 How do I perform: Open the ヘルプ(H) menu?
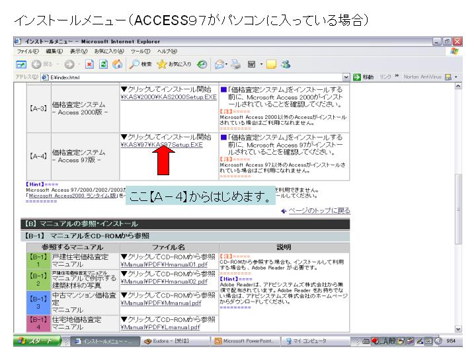click(x=167, y=52)
